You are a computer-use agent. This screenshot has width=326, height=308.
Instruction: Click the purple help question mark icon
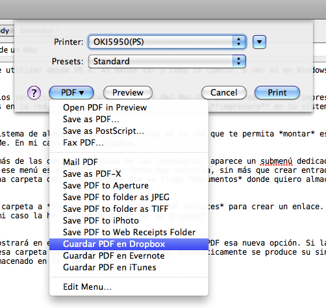click(34, 93)
